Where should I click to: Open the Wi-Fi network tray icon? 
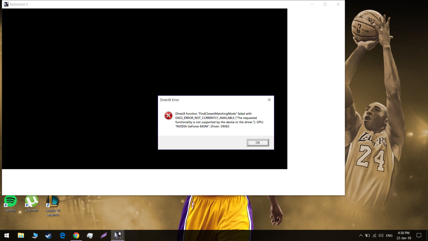pos(374,236)
